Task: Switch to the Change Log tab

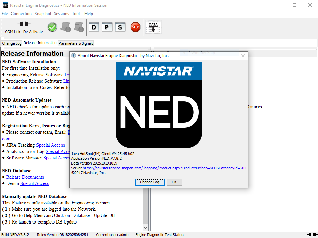Action: (11, 43)
